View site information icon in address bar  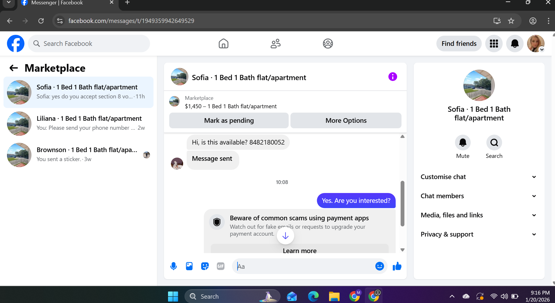[x=60, y=21]
